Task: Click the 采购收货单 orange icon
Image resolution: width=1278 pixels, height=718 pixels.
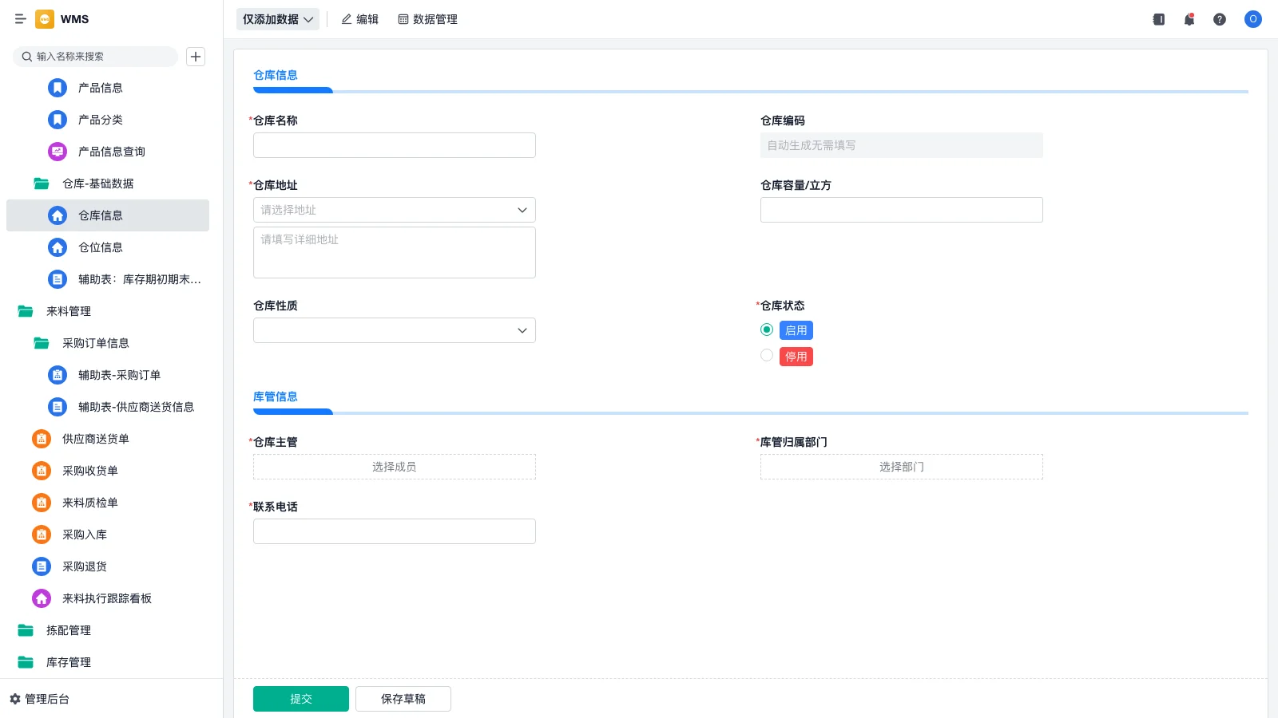Action: [42, 471]
